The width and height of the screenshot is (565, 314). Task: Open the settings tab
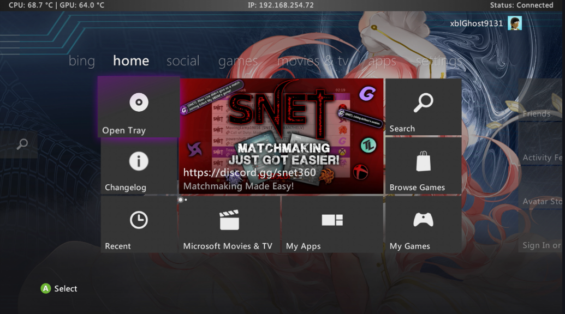[438, 61]
